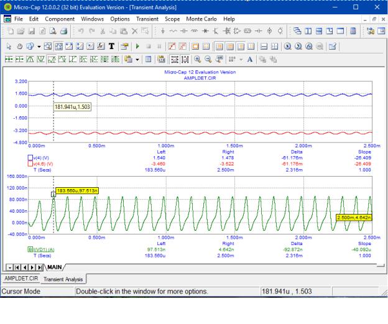The image size is (388, 324).
Task: Click the Valley cursor function icon
Action: 41,60
